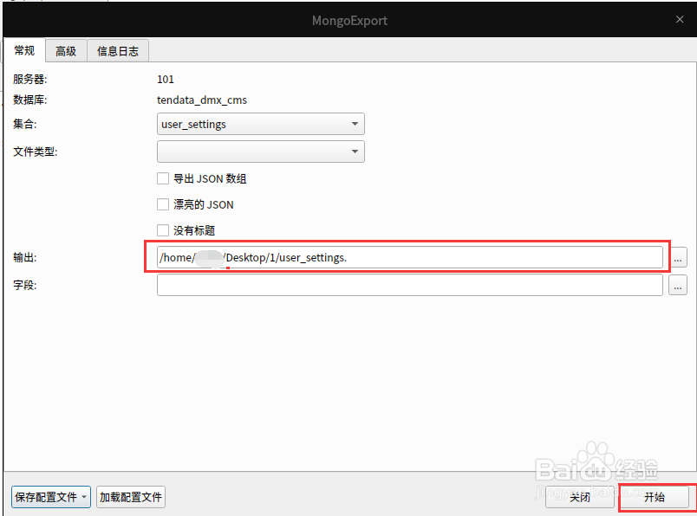
Task: Click the browse button beside 输出
Action: tap(678, 258)
